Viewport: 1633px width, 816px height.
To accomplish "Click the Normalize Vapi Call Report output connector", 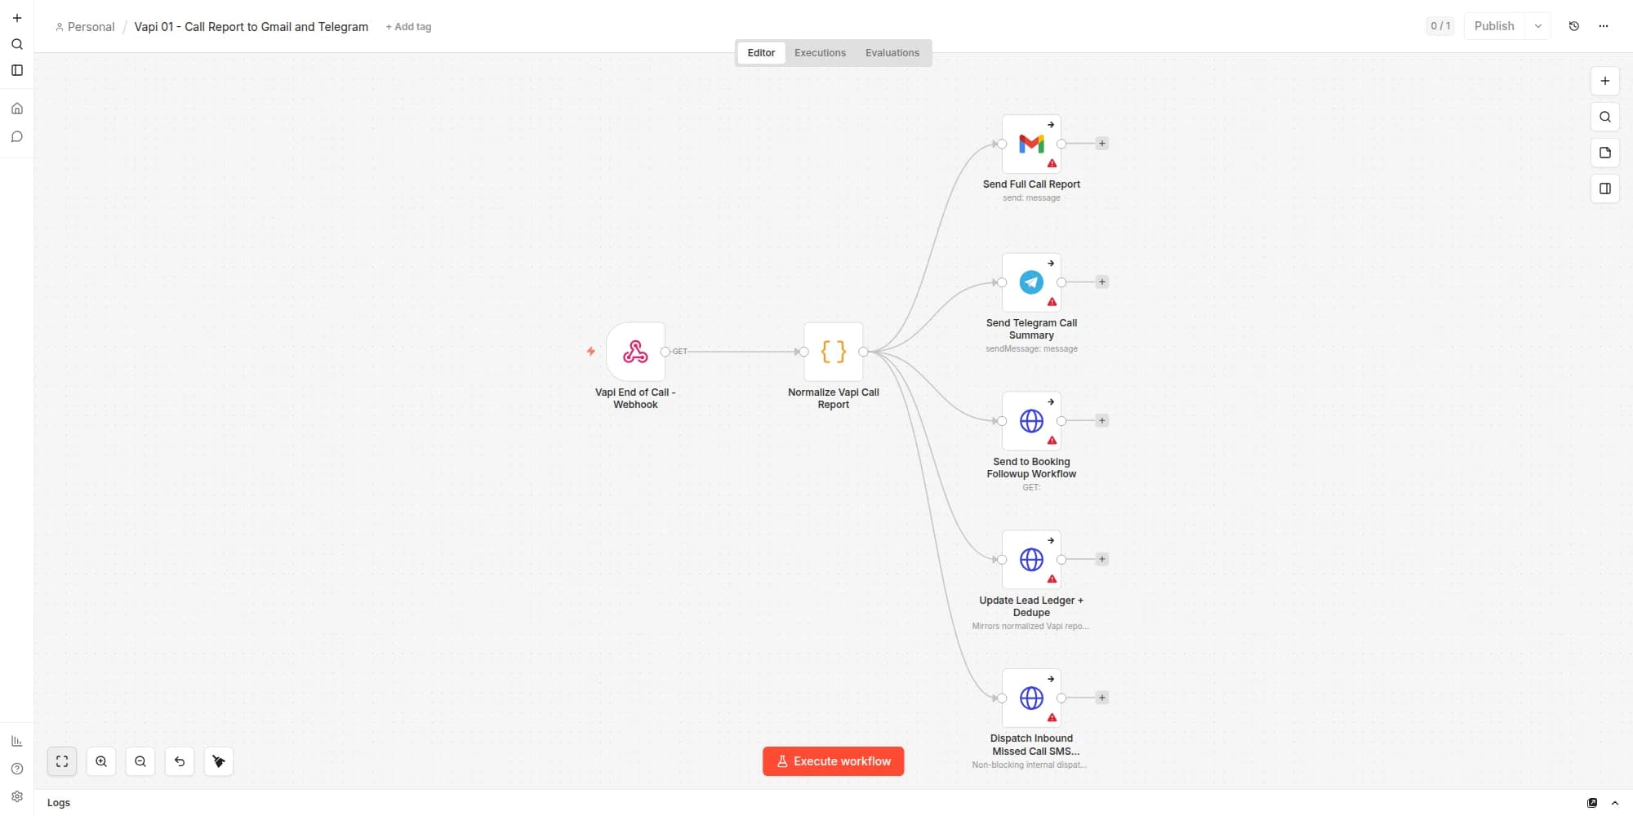I will pyautogui.click(x=863, y=352).
